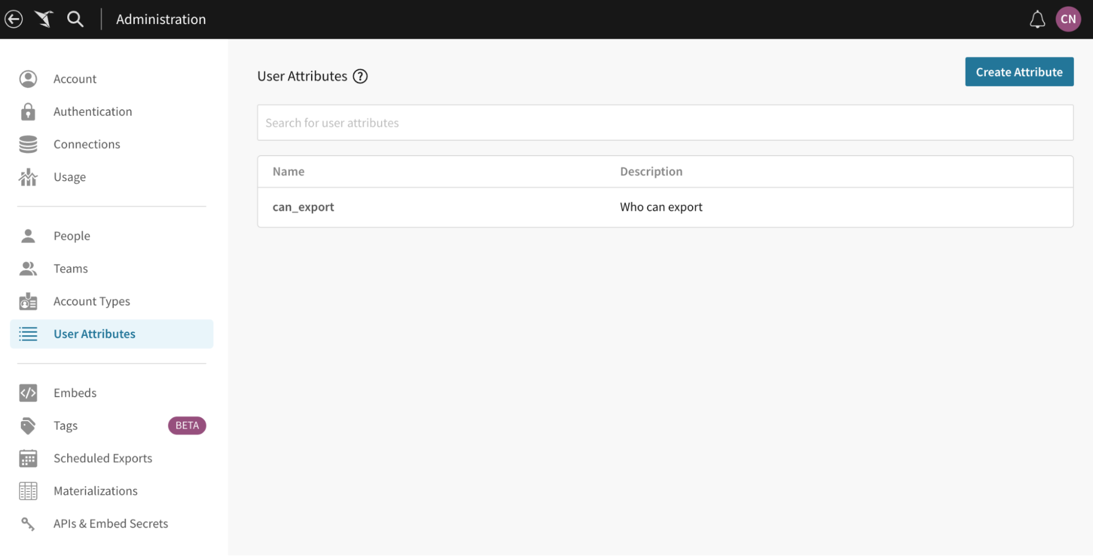Click the Administration title in top bar
This screenshot has height=556, width=1093.
tap(161, 19)
